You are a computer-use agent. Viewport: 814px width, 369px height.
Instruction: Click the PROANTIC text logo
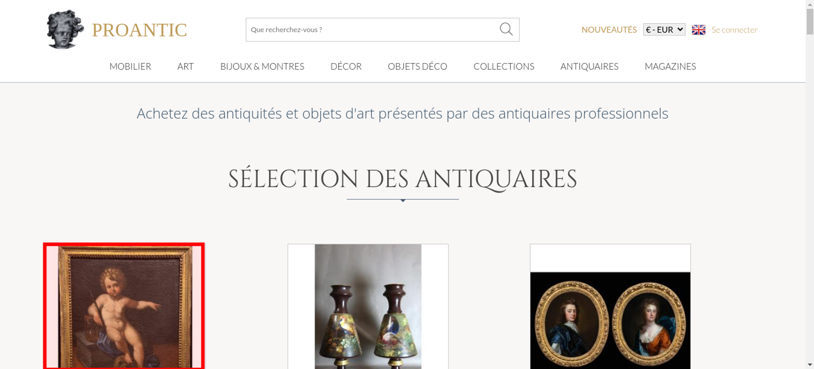click(139, 30)
